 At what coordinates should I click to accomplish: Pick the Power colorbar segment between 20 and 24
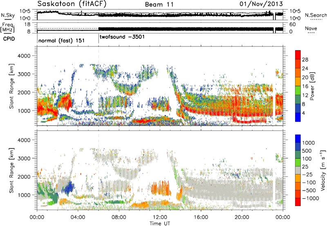tap(298, 73)
